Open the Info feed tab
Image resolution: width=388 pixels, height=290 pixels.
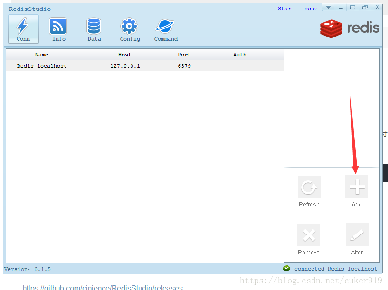point(58,29)
